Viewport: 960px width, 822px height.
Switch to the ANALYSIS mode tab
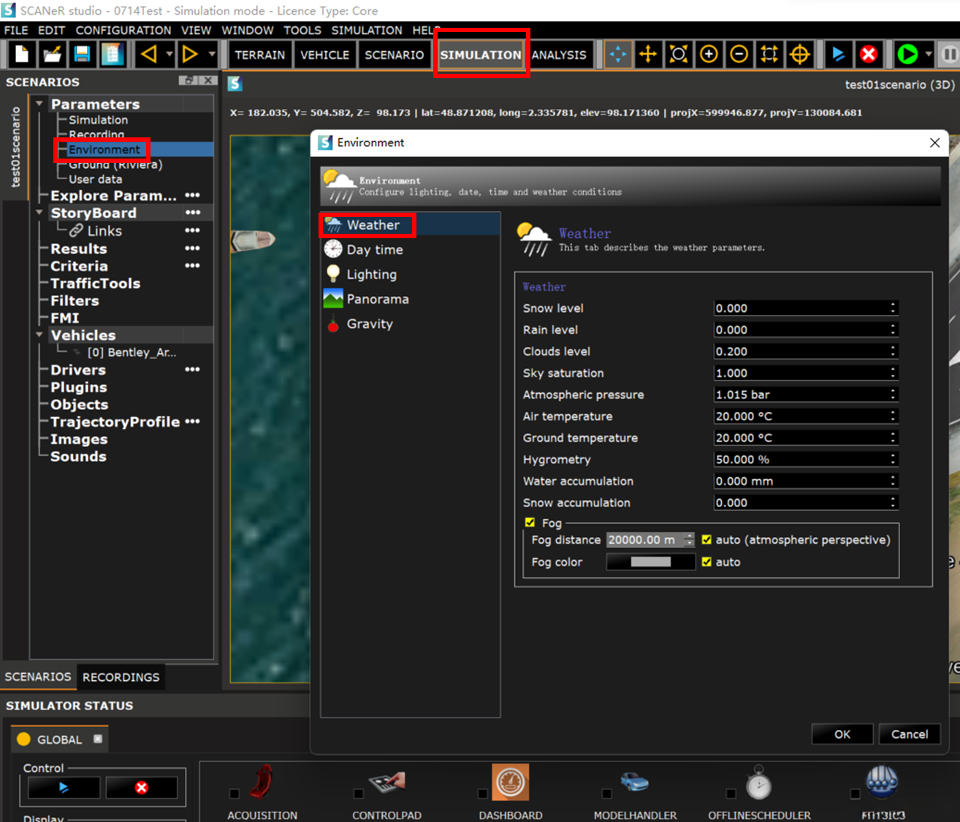[559, 55]
